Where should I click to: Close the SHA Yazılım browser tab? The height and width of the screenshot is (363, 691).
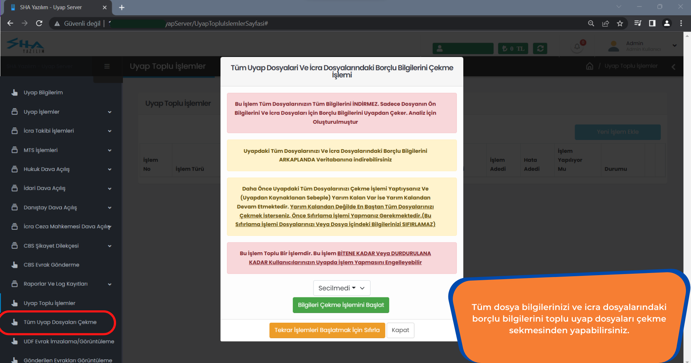[105, 7]
